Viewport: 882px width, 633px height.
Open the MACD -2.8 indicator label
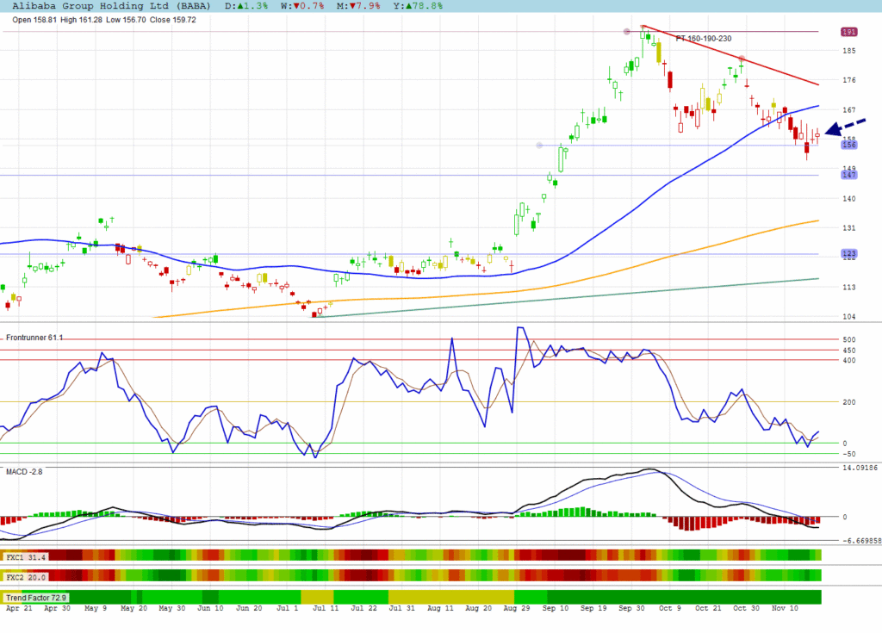(x=24, y=472)
